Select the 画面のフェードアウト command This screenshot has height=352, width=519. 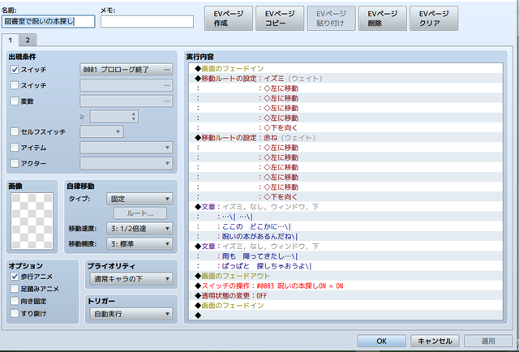[x=346, y=276]
